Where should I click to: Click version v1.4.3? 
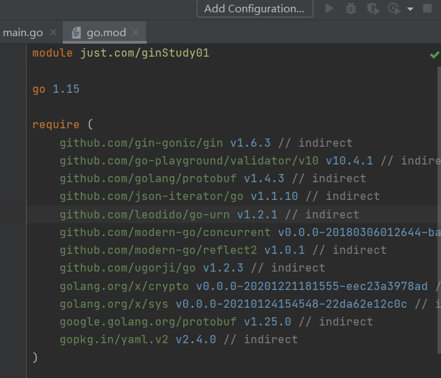tap(264, 179)
